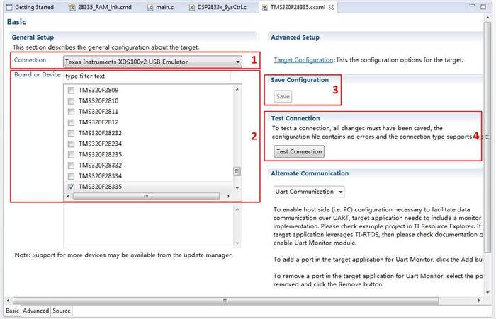Open the Target Configuration link
This screenshot has height=319, width=496.
click(x=303, y=59)
